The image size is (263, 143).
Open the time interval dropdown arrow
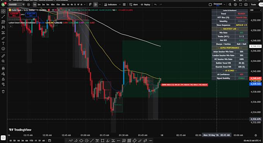[85, 5]
